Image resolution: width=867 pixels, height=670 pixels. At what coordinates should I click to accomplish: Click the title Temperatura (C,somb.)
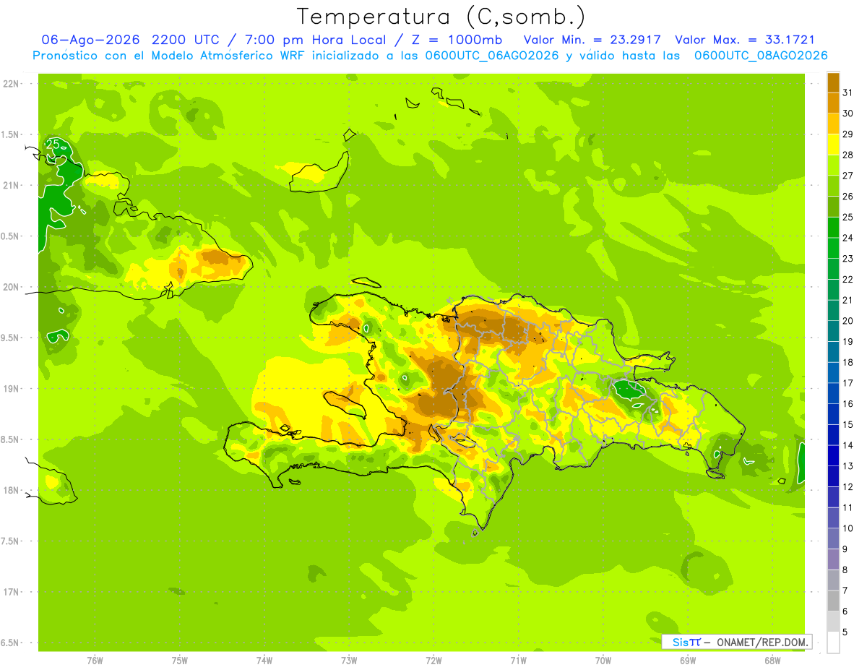[441, 17]
